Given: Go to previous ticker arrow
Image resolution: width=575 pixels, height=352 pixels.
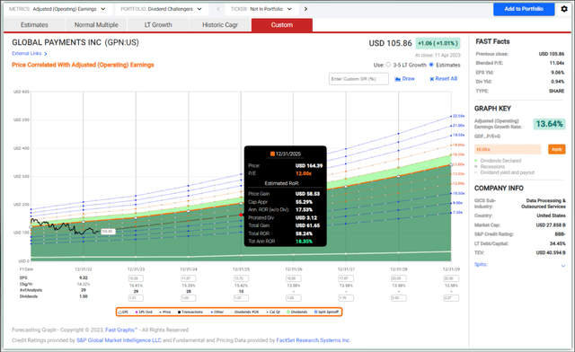Looking at the screenshot, I should coord(218,9).
